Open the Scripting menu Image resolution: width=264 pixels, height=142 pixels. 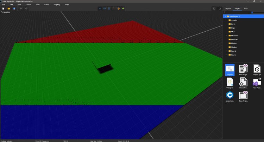(x=57, y=5)
